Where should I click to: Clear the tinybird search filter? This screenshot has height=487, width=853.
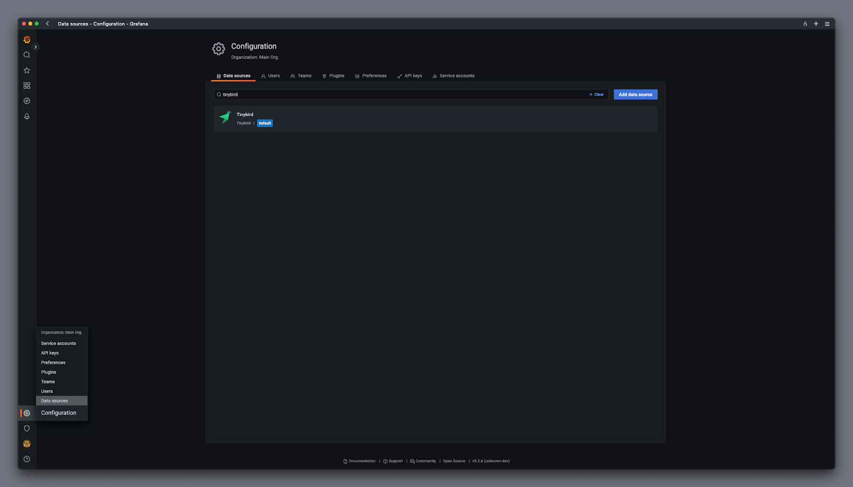597,94
